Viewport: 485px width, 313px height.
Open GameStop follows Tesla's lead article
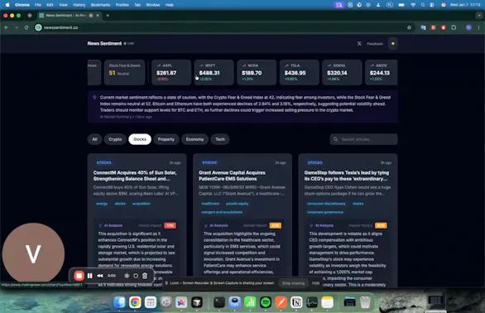[347, 176]
